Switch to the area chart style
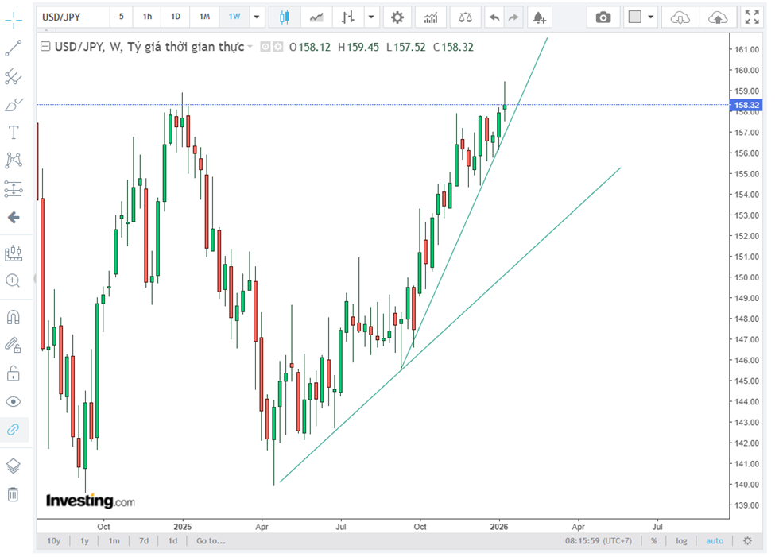 click(316, 17)
